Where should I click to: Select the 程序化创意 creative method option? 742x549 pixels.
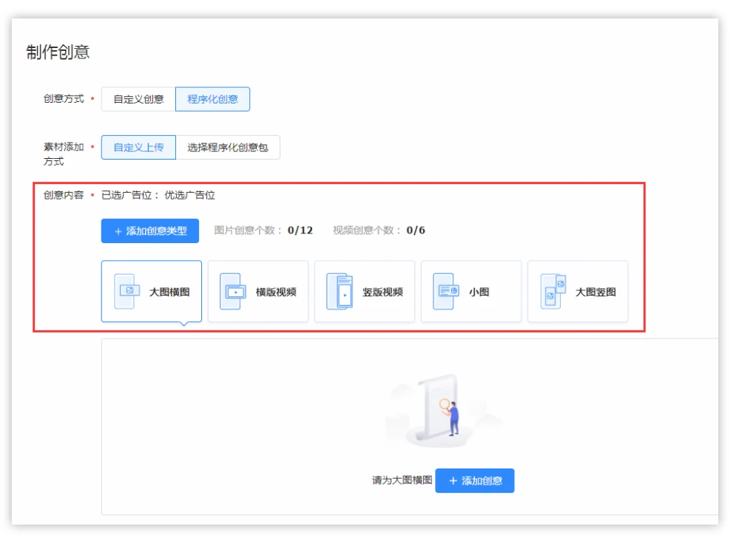[x=212, y=99]
